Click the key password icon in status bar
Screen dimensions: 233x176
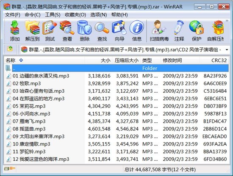coord(13,168)
